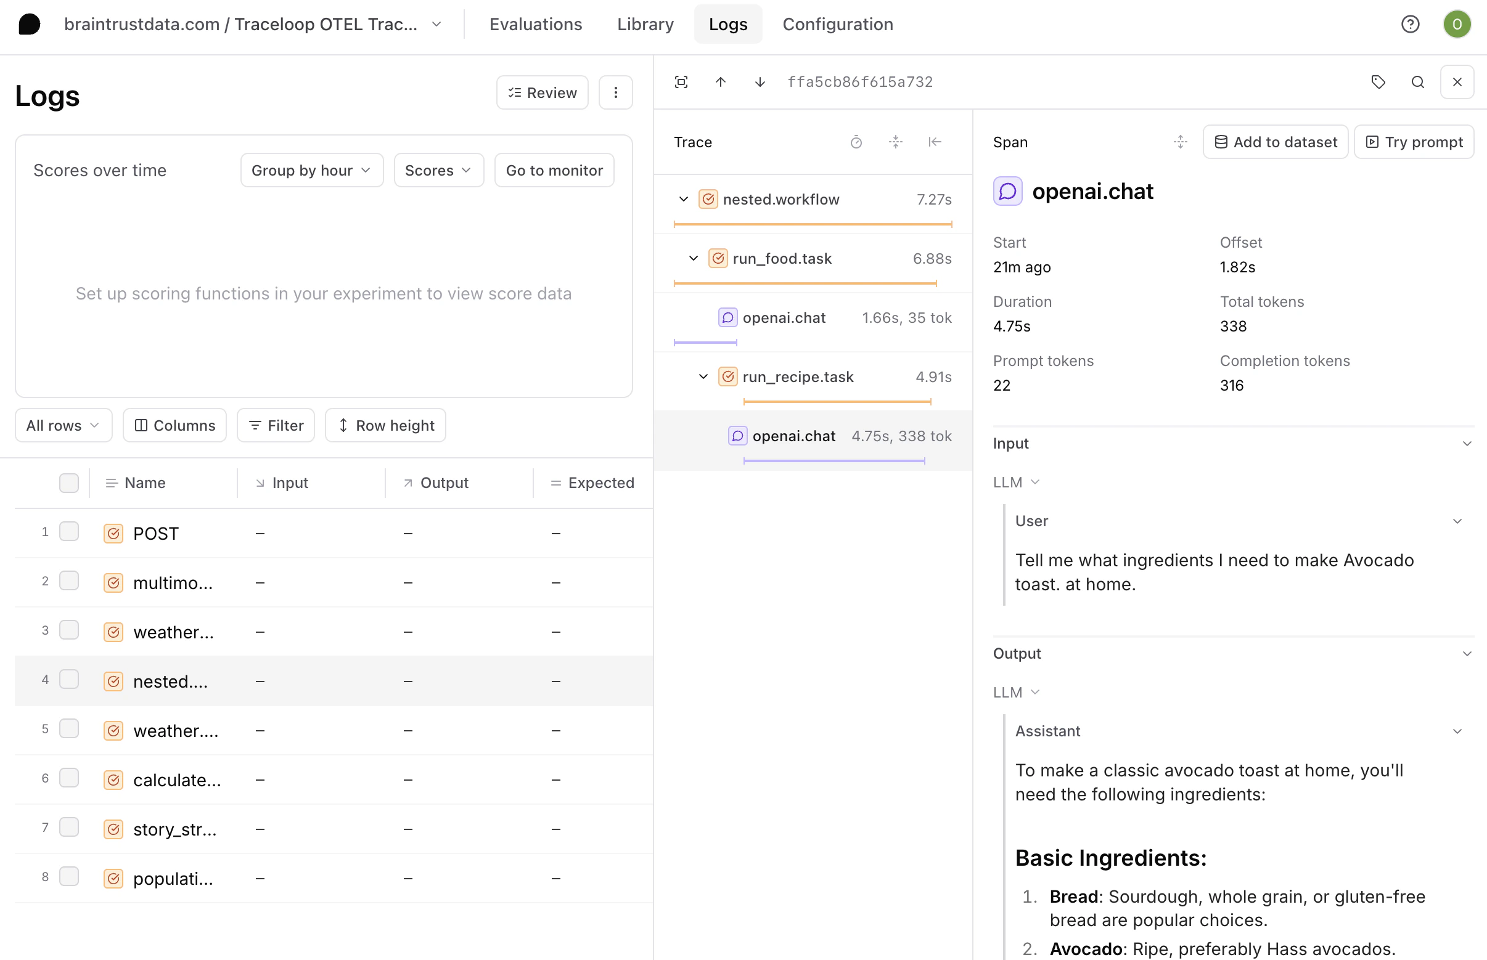This screenshot has width=1487, height=960.
Task: Check the story_str row checkbox
Action: click(x=69, y=828)
